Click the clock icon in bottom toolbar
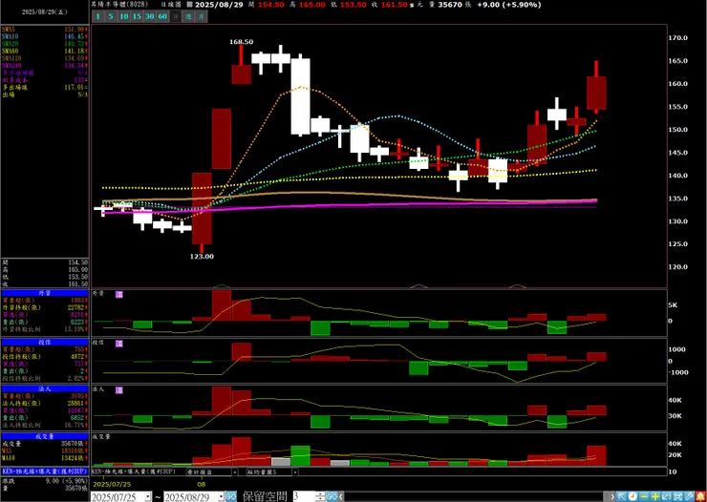 click(x=632, y=496)
